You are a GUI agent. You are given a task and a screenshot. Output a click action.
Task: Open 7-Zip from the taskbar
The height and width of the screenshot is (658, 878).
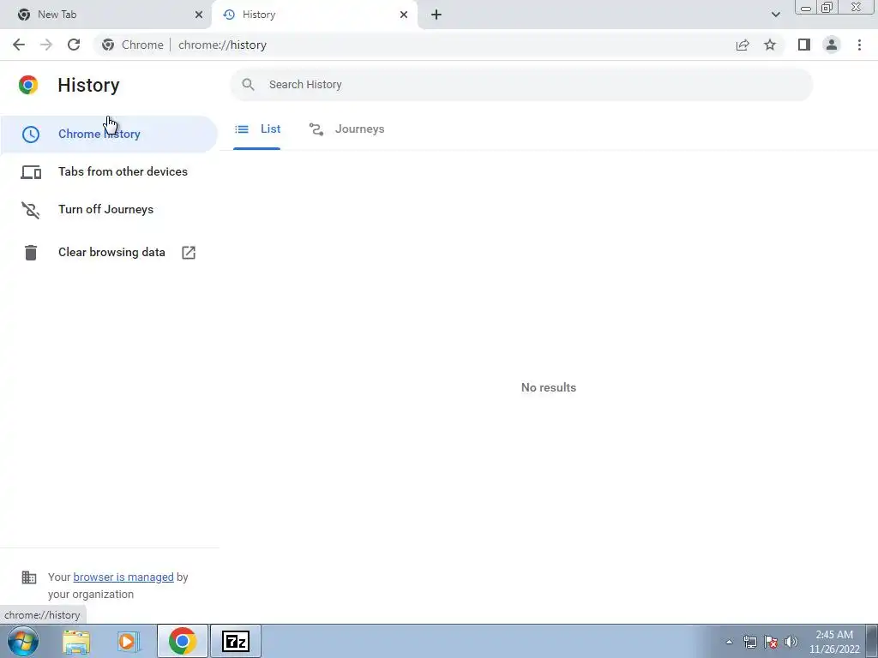pos(236,642)
